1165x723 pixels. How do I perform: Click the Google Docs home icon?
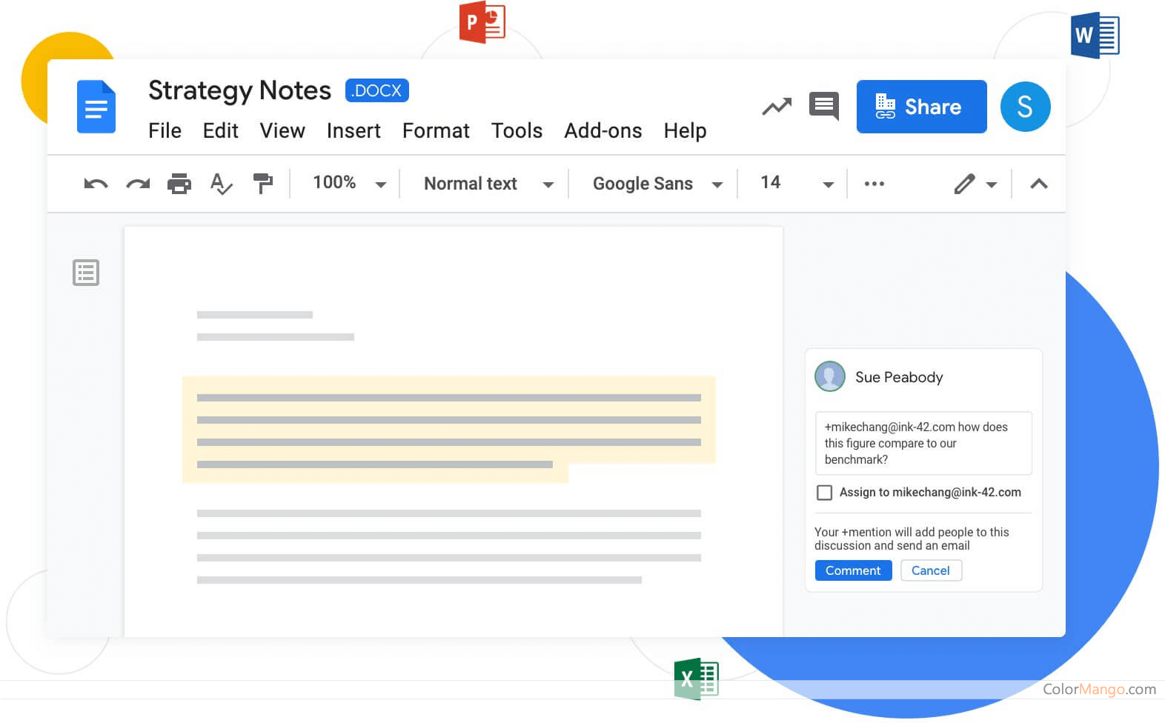96,107
